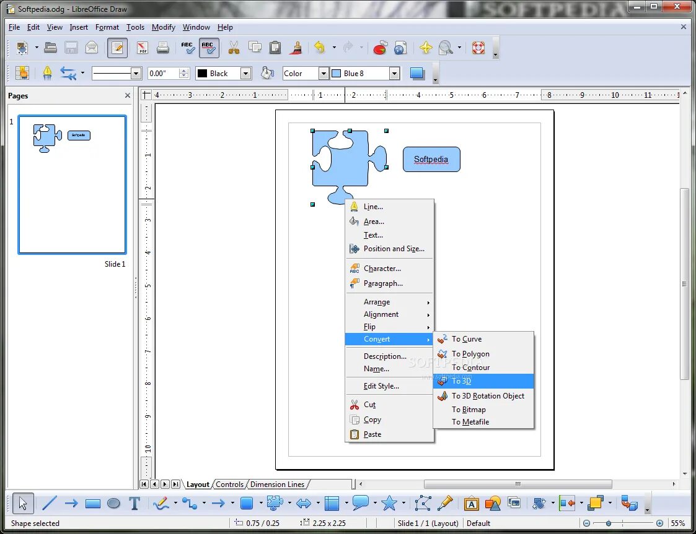The image size is (696, 534).
Task: Select the Basic Shapes tool
Action: [246, 503]
